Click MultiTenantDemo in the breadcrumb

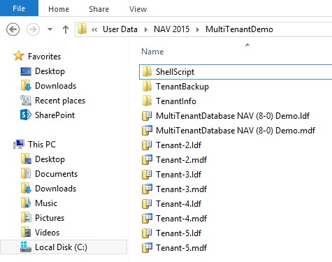coord(239,29)
